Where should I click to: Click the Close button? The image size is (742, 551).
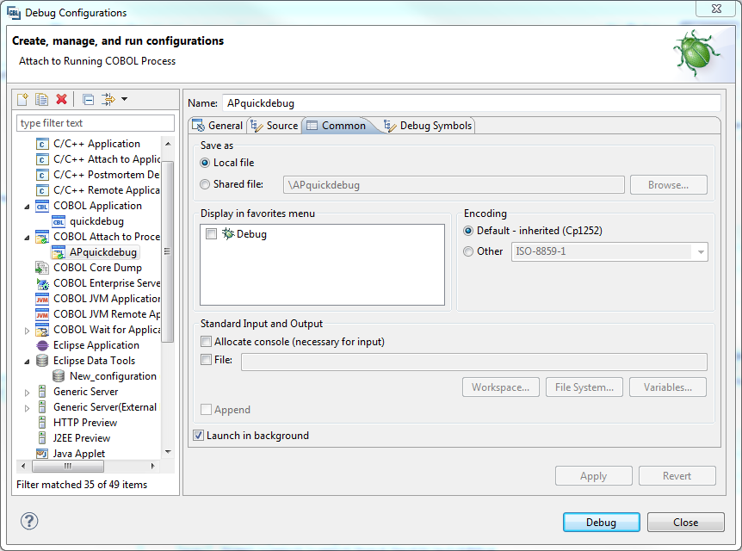(x=685, y=523)
